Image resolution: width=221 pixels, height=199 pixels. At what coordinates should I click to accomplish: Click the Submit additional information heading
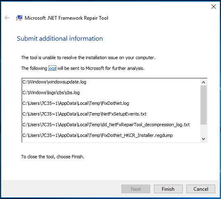[60, 39]
